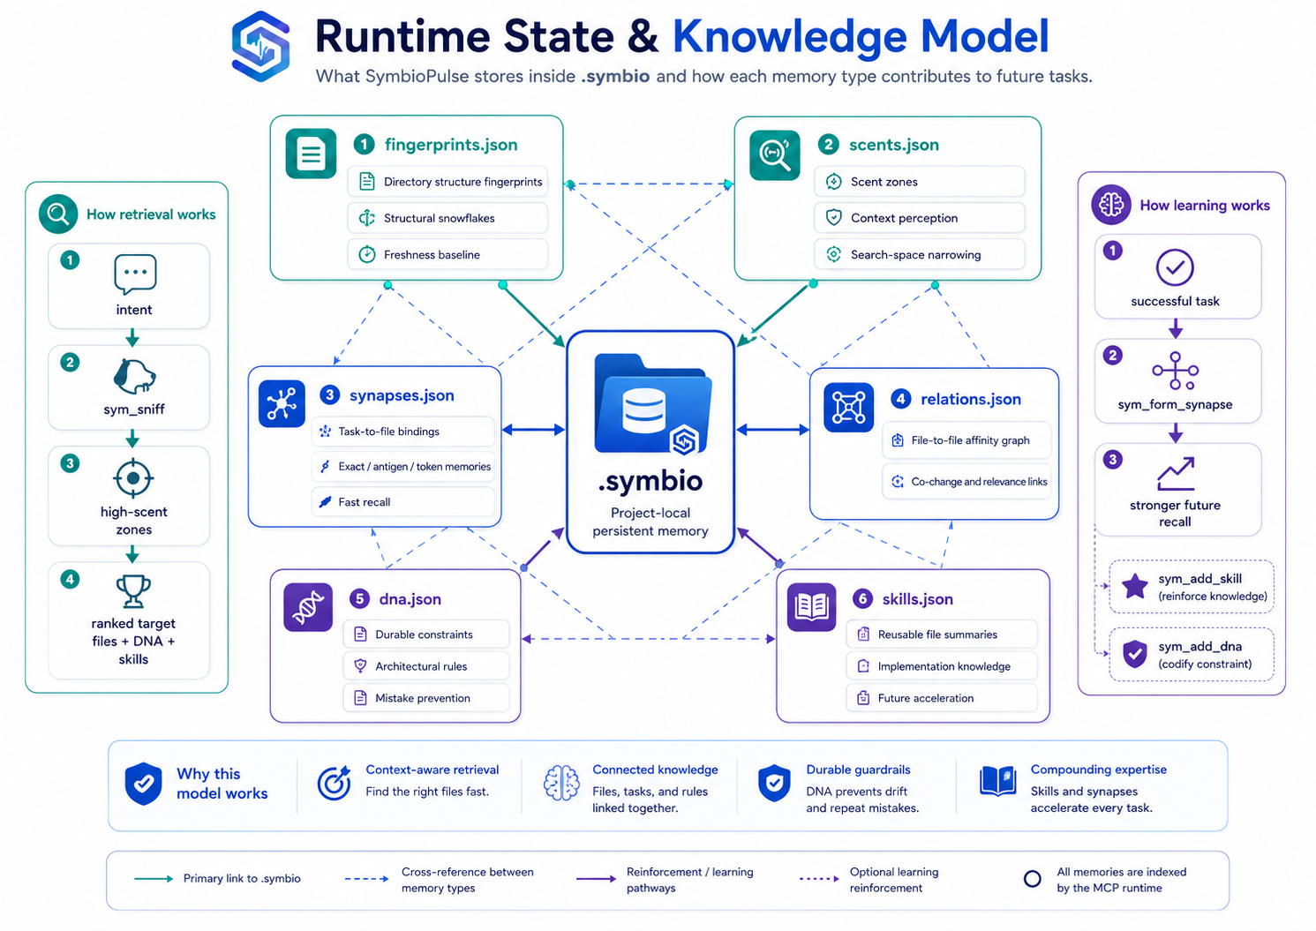Click the Compounding expertise book icon
The image size is (1316, 931).
tap(998, 781)
